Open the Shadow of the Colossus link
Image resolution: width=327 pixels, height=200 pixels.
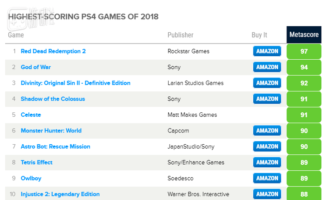point(53,99)
